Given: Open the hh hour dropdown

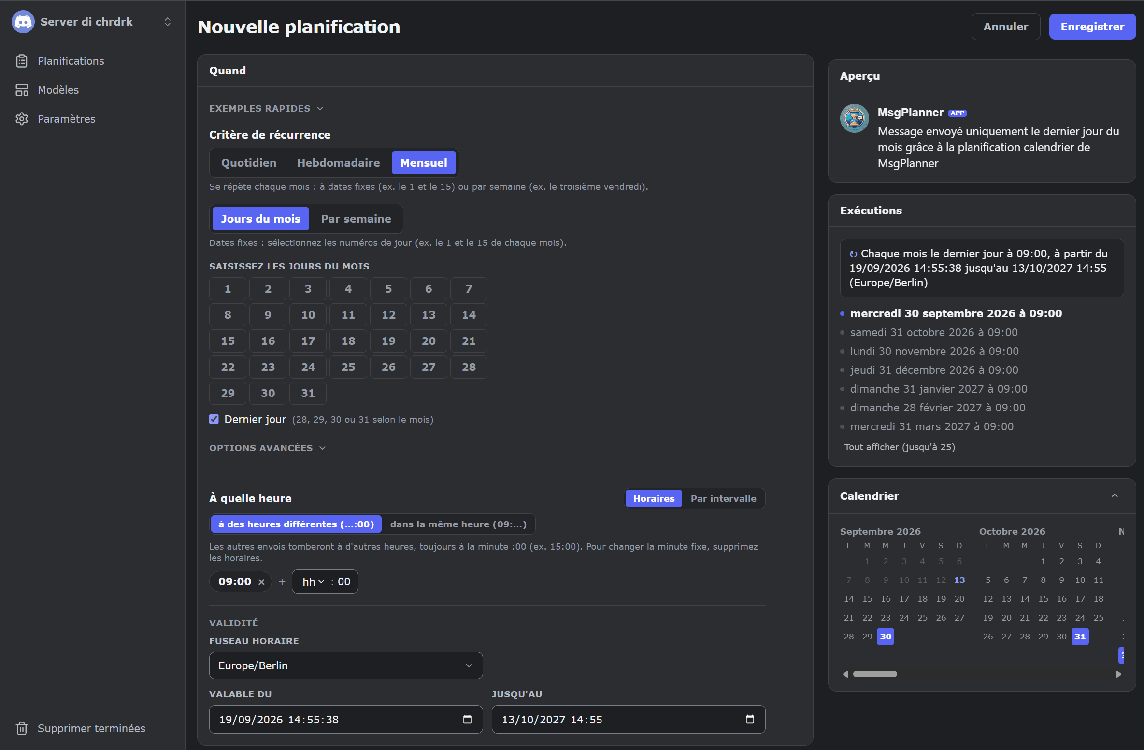Looking at the screenshot, I should 314,582.
